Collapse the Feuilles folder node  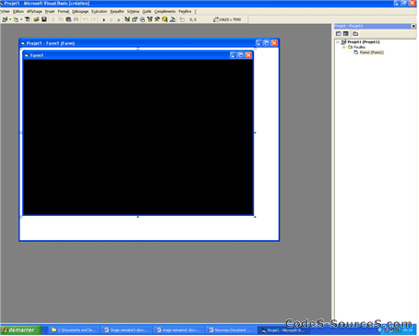point(344,47)
